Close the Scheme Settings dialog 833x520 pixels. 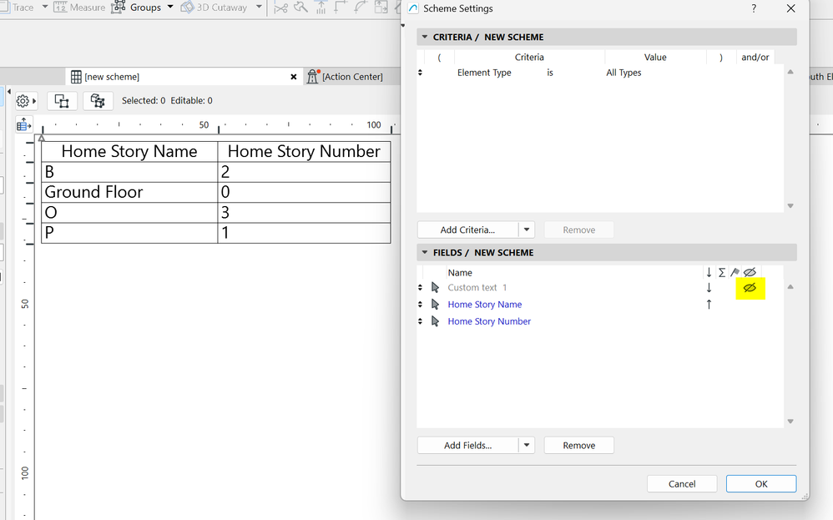791,8
